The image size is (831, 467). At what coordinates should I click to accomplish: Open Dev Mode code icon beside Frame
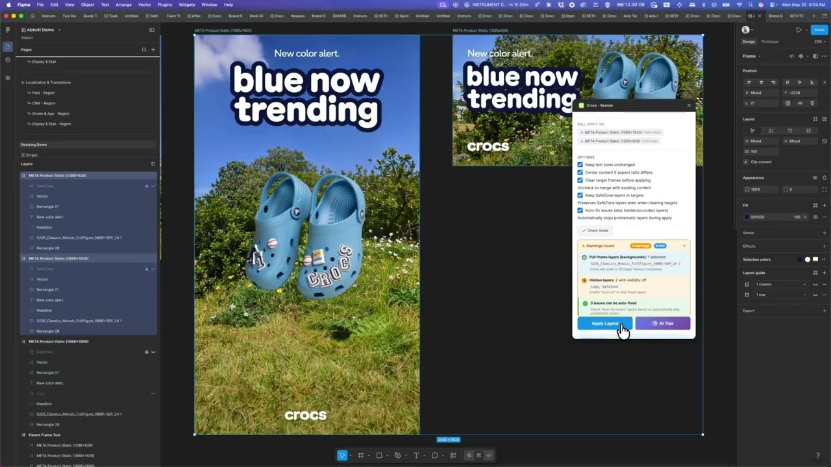[x=791, y=56]
